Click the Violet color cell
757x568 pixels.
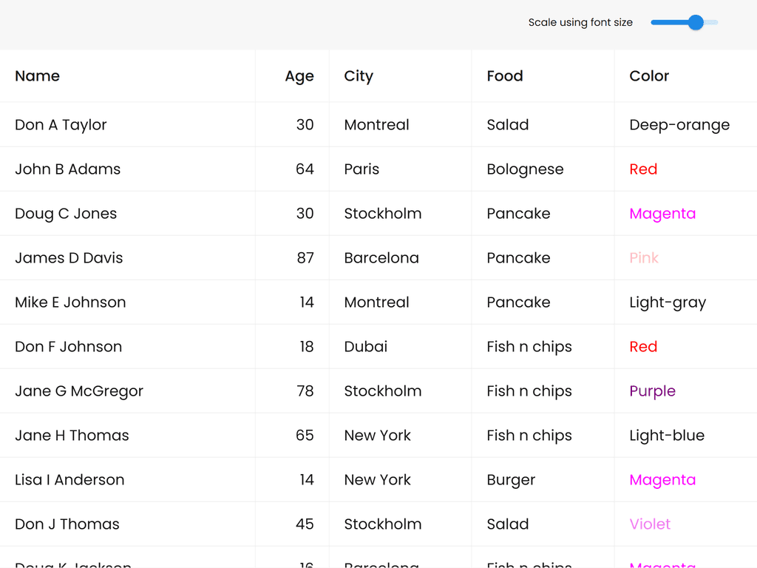point(650,524)
